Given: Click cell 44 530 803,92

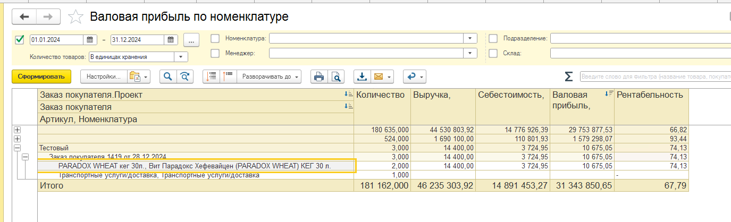Looking at the screenshot, I should tap(443, 130).
